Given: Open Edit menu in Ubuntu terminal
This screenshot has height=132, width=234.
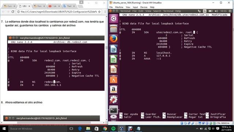Looking at the screenshot, I should click(x=141, y=11).
